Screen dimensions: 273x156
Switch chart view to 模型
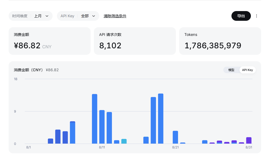coord(231,70)
